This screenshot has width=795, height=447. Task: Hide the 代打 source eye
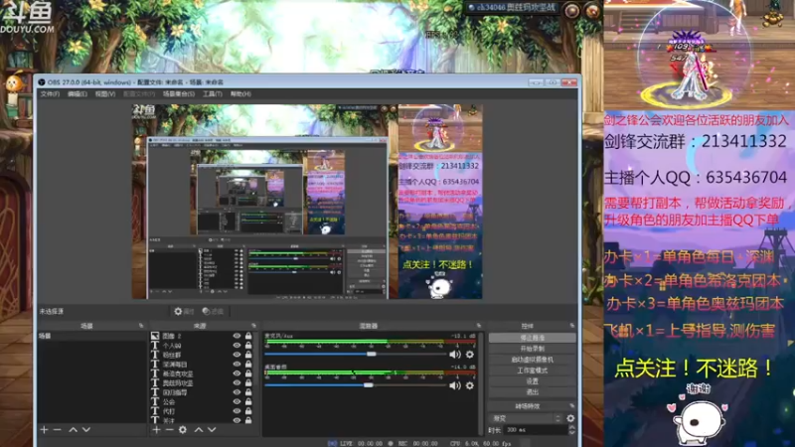tap(237, 411)
